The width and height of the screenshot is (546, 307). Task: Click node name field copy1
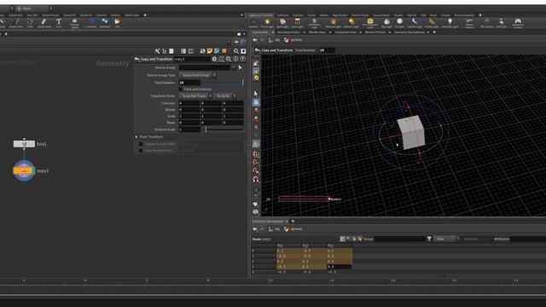click(x=191, y=59)
